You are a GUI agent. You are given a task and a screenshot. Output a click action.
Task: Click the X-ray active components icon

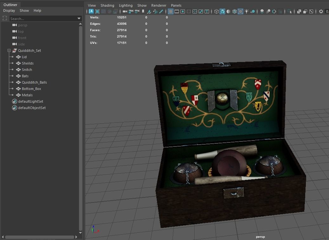pyautogui.click(x=305, y=11)
